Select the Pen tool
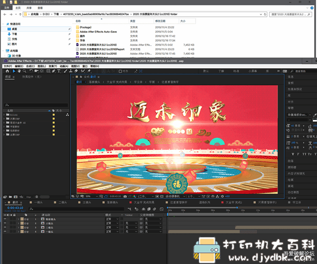Screen dimensions: 317x264 (x=53, y=71)
